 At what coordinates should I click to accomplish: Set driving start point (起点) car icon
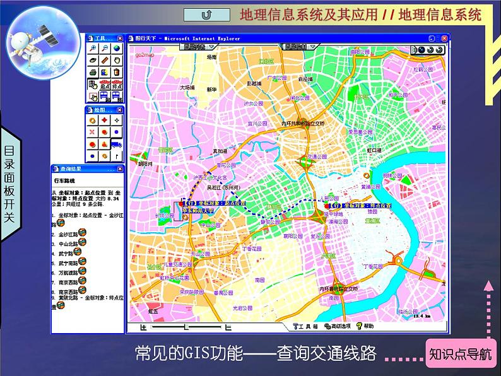click(x=105, y=85)
